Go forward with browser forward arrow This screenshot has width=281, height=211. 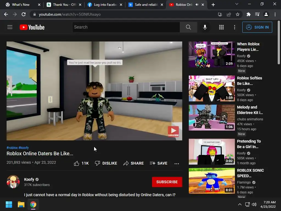point(15,14)
